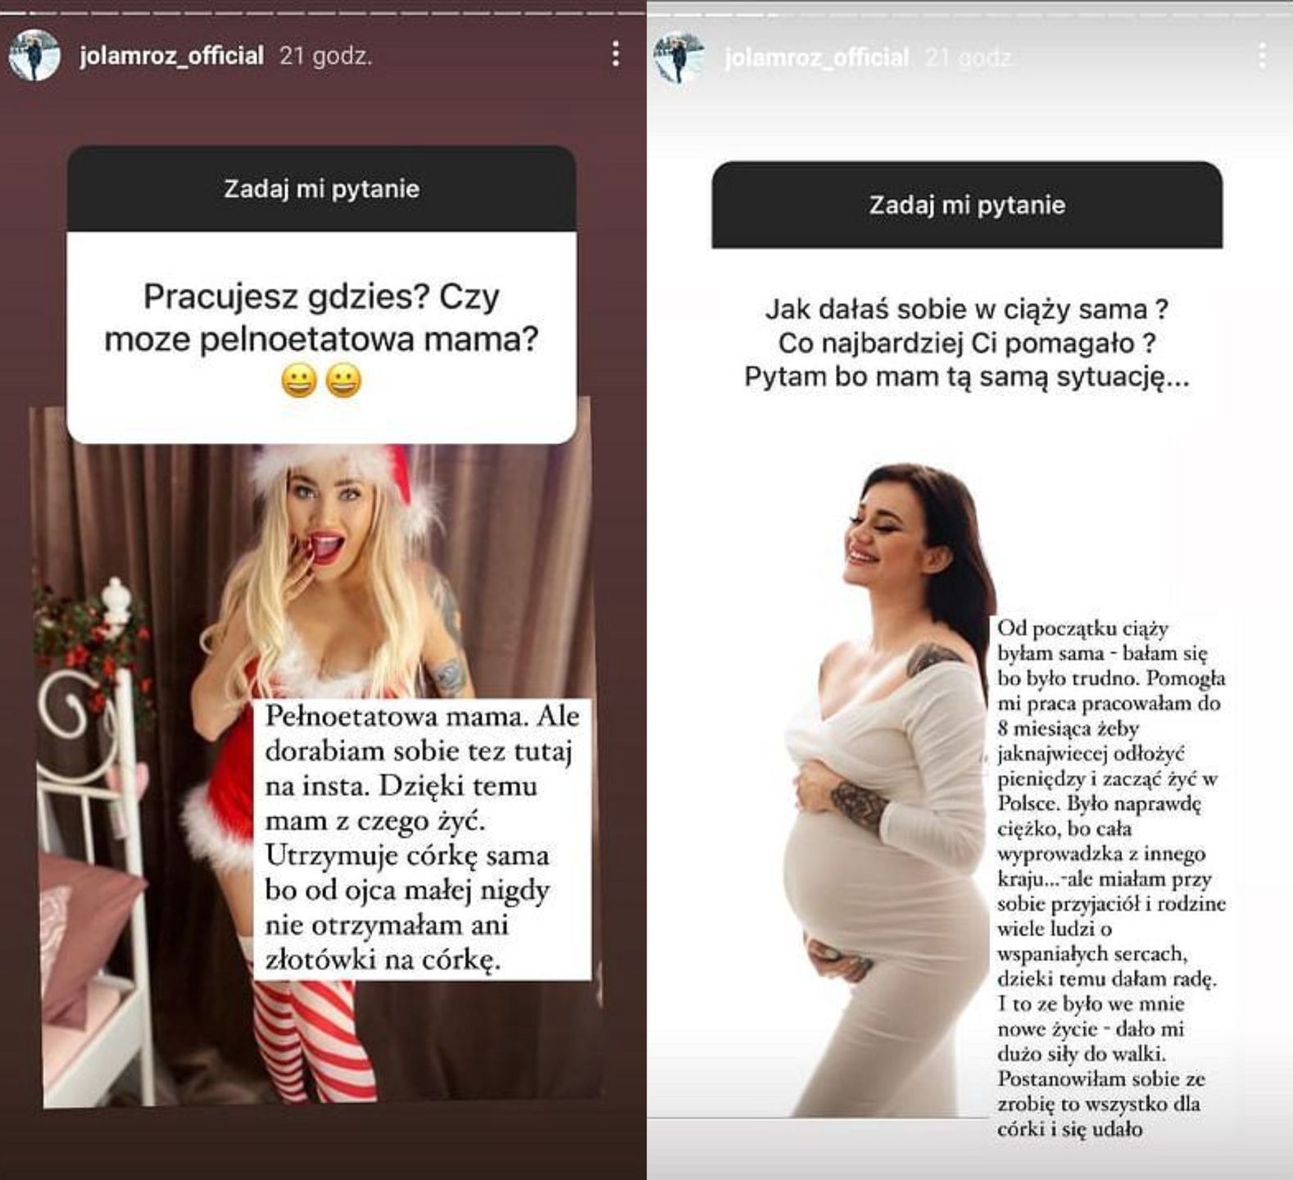The width and height of the screenshot is (1293, 1180).
Task: Tap the right story profile avatar
Action: coord(679,57)
